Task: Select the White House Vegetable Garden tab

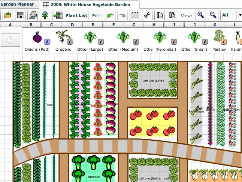Action: pos(91,5)
